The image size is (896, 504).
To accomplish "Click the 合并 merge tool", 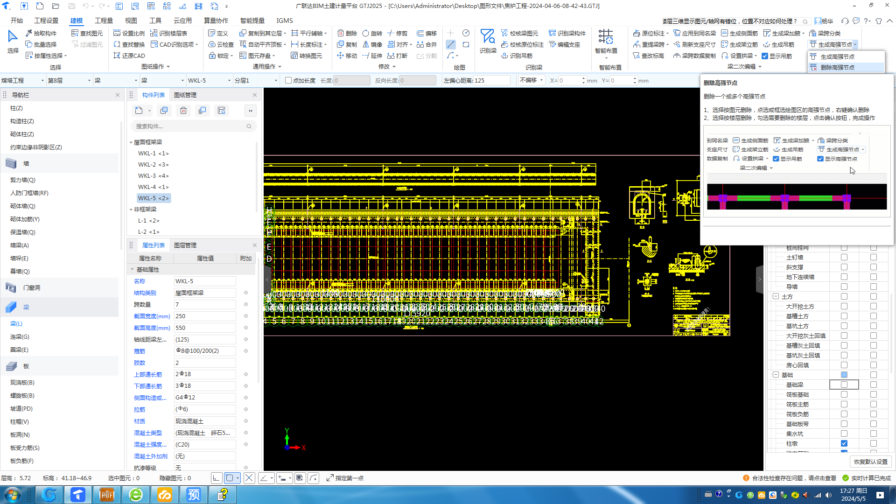I will point(427,44).
